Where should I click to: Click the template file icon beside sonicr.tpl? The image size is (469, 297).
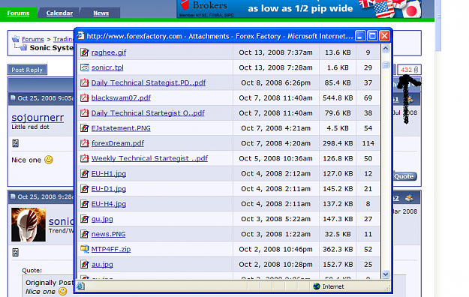point(84,67)
